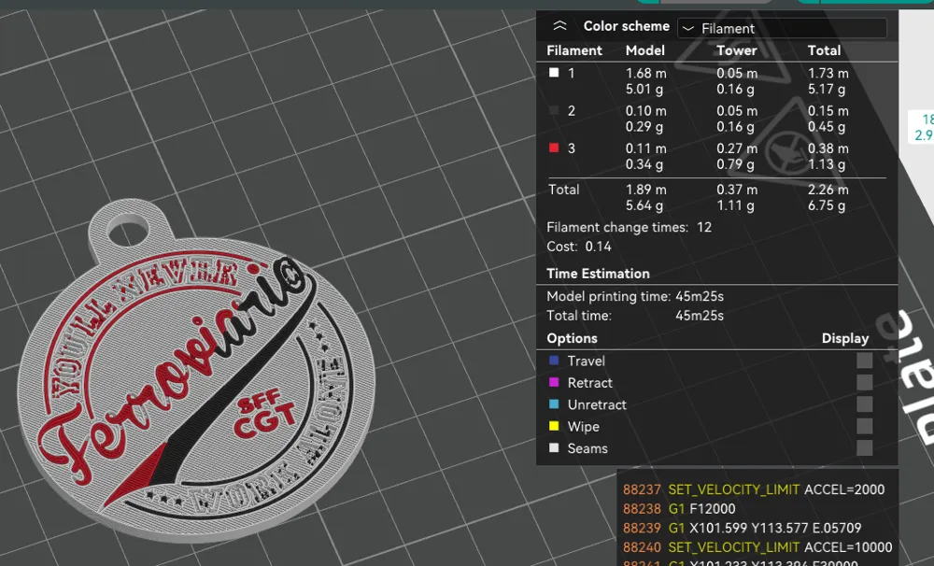Click the white filament 1 color swatch
Screen dimensions: 934x566
coord(554,73)
